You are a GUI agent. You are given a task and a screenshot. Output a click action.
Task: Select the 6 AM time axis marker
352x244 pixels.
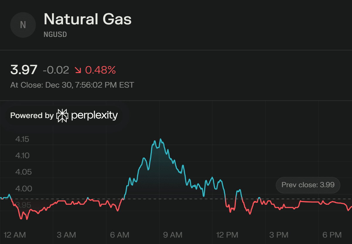pyautogui.click(x=119, y=235)
